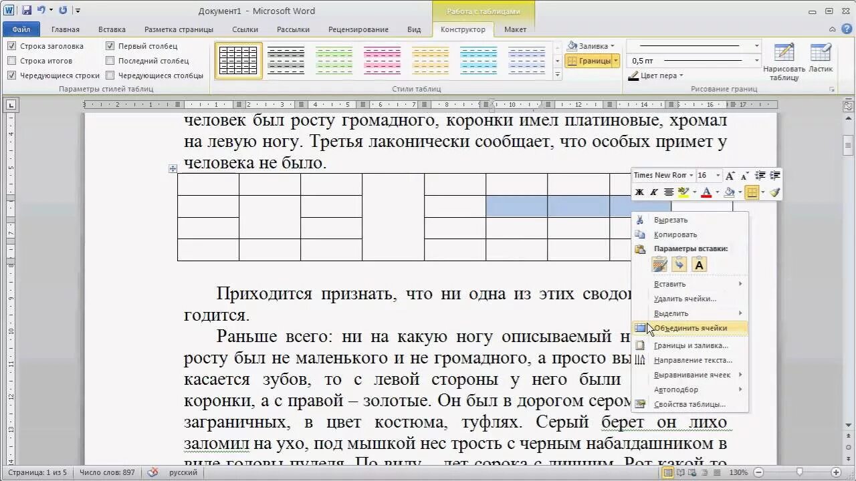
Task: Enable Последний столбец checkbox
Action: coord(110,61)
